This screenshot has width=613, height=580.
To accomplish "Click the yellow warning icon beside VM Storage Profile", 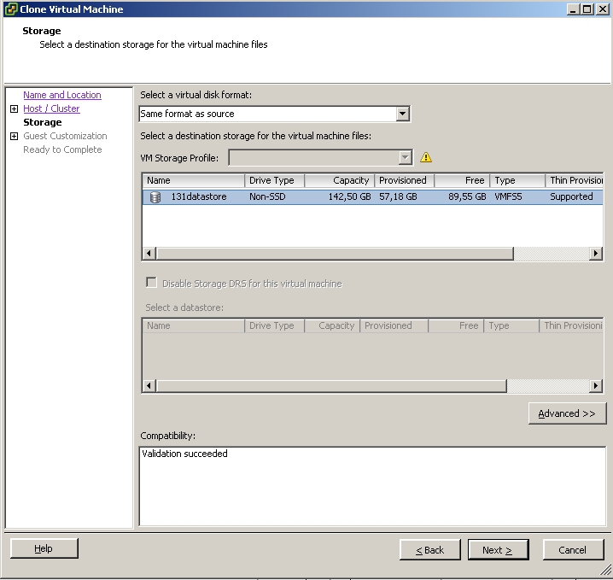I will click(x=426, y=157).
